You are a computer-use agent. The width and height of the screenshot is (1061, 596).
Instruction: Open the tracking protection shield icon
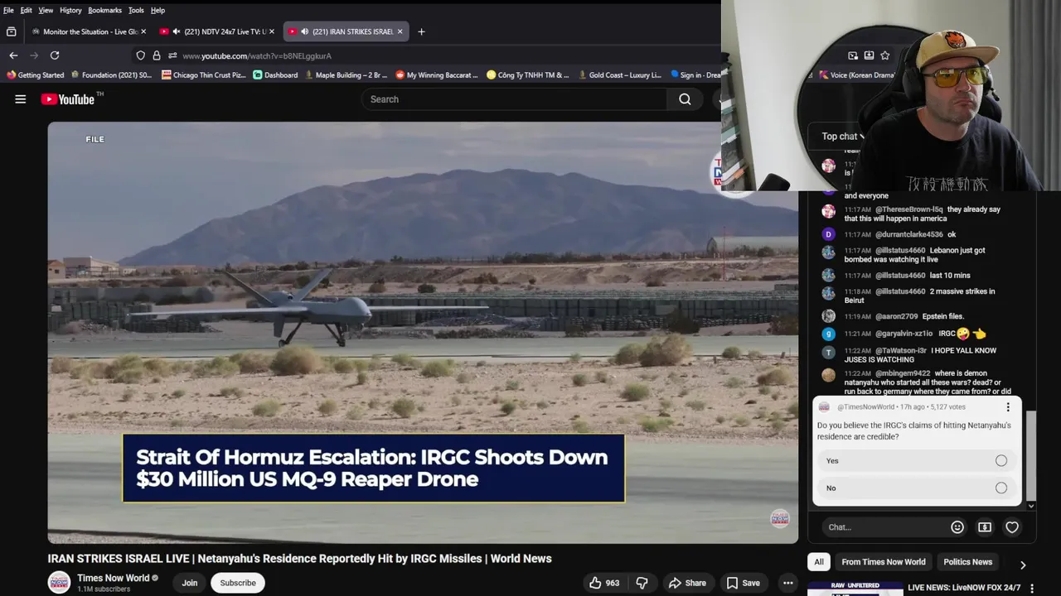point(141,55)
